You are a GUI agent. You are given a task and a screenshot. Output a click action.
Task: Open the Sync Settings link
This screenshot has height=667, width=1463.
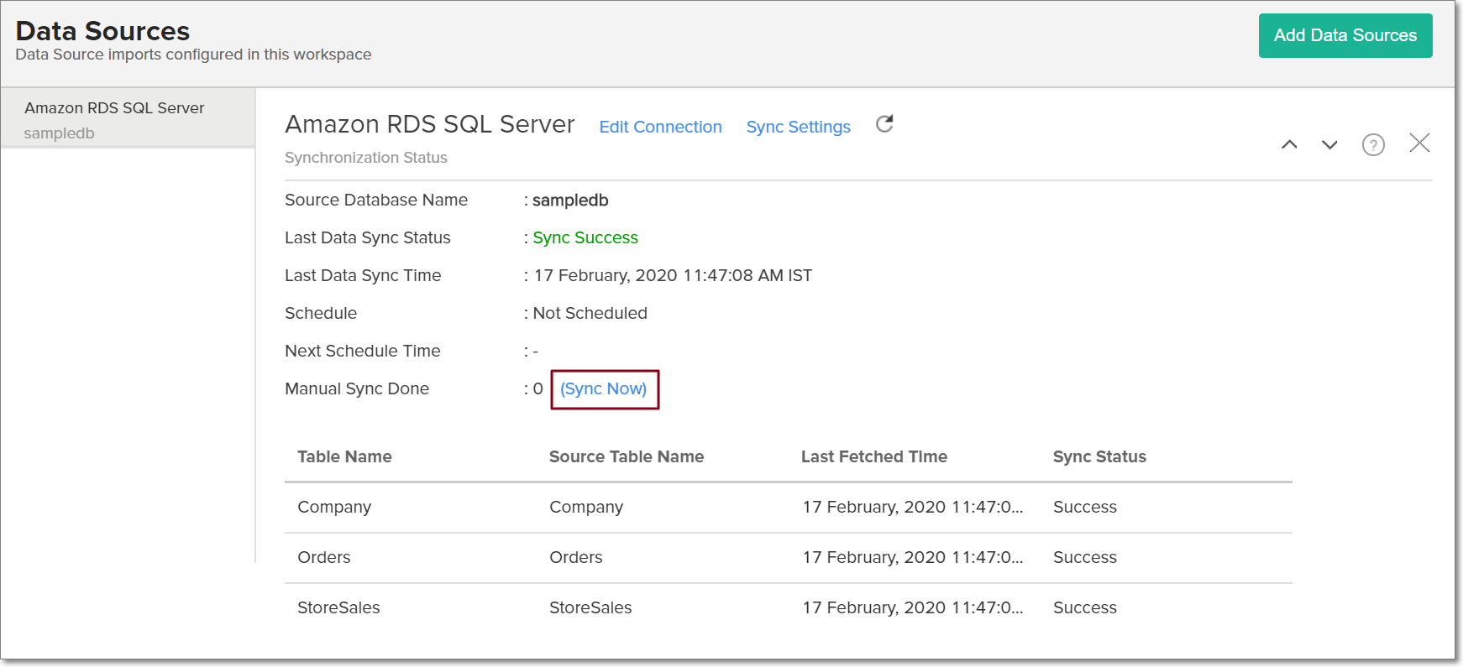(x=798, y=127)
